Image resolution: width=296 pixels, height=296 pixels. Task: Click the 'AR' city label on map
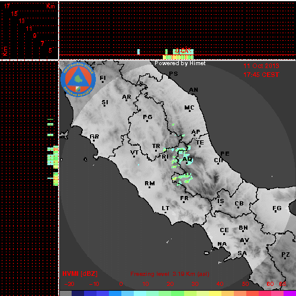pyautogui.click(x=127, y=97)
